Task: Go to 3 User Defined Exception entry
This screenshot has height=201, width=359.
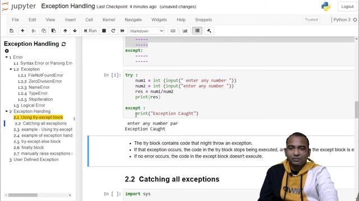Action: [x=34, y=160]
